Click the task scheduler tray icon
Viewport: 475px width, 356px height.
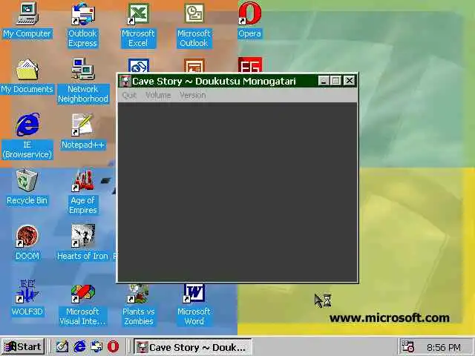click(407, 346)
